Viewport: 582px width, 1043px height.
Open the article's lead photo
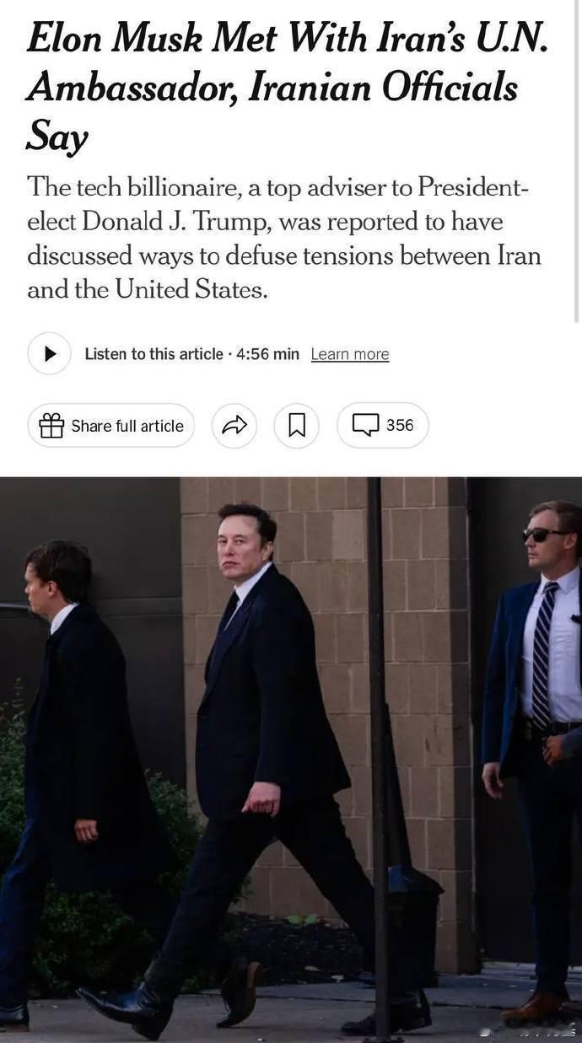pyautogui.click(x=291, y=760)
